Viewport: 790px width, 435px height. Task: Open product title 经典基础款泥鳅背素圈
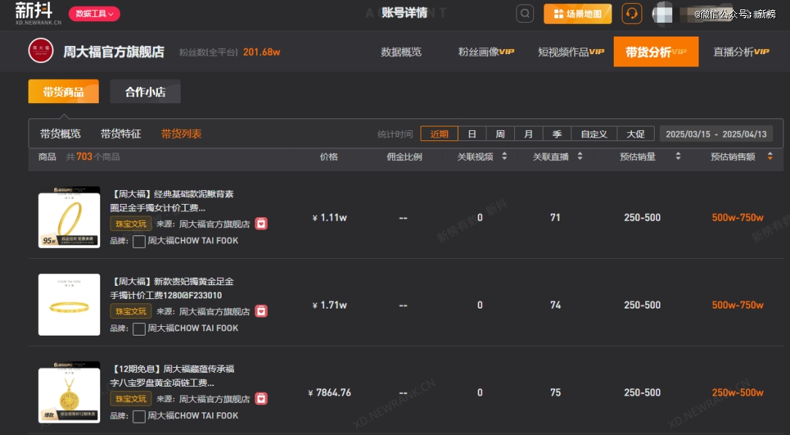[173, 201]
